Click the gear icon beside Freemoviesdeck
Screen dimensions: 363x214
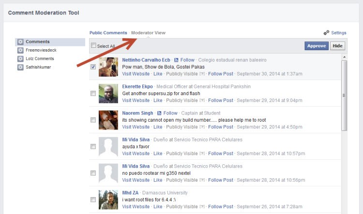[20, 50]
